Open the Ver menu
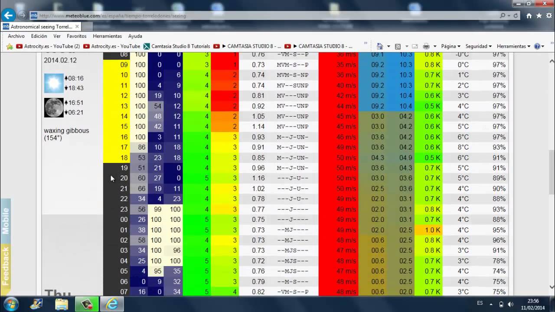Image resolution: width=555 pixels, height=312 pixels. tap(57, 36)
